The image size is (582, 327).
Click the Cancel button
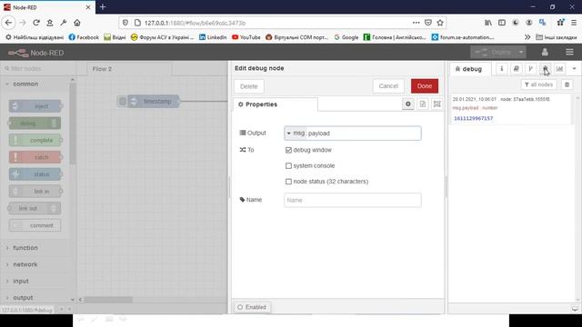pyautogui.click(x=388, y=86)
